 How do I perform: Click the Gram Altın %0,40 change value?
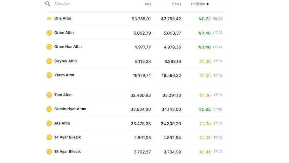204,33
